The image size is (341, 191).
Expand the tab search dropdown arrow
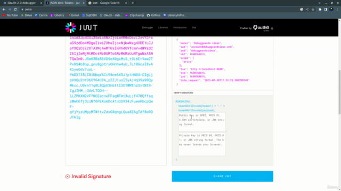point(320,3)
